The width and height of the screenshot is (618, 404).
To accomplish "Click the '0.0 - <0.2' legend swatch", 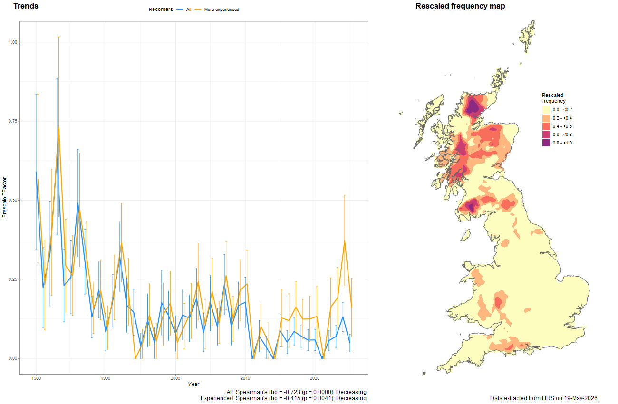I will click(x=546, y=110).
